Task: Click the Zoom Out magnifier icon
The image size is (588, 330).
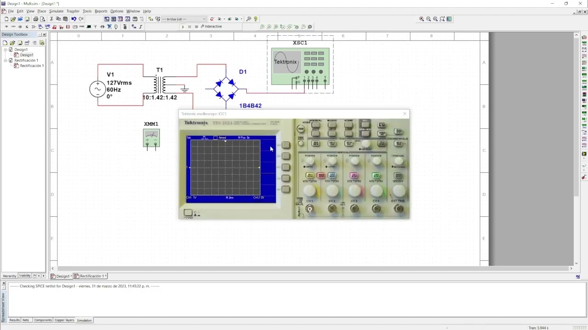Action: click(429, 19)
